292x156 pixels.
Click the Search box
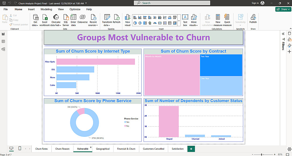coord(172,3)
